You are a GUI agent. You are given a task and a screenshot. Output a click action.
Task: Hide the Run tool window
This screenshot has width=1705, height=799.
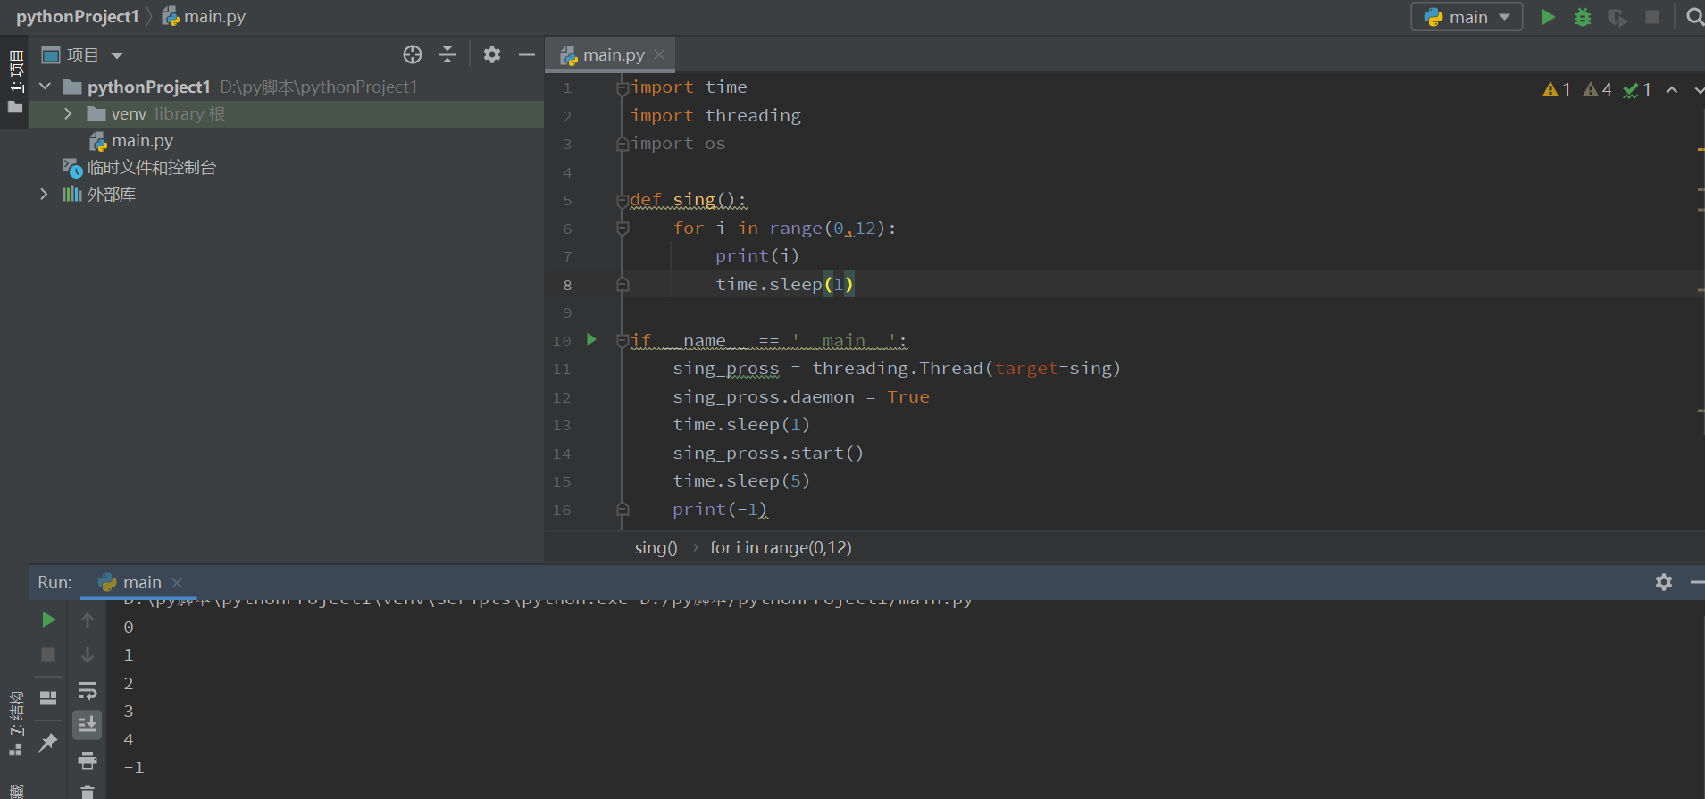click(x=1697, y=582)
